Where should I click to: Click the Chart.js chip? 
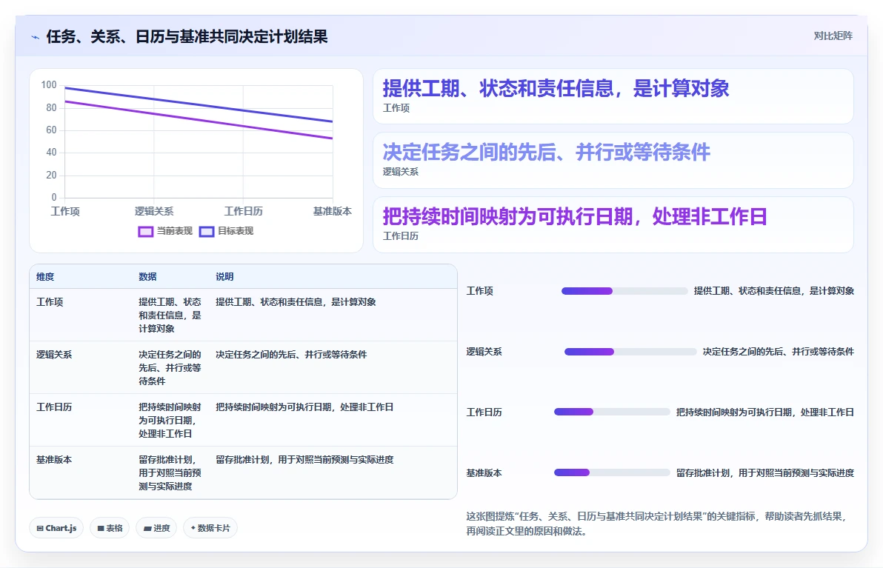(56, 528)
